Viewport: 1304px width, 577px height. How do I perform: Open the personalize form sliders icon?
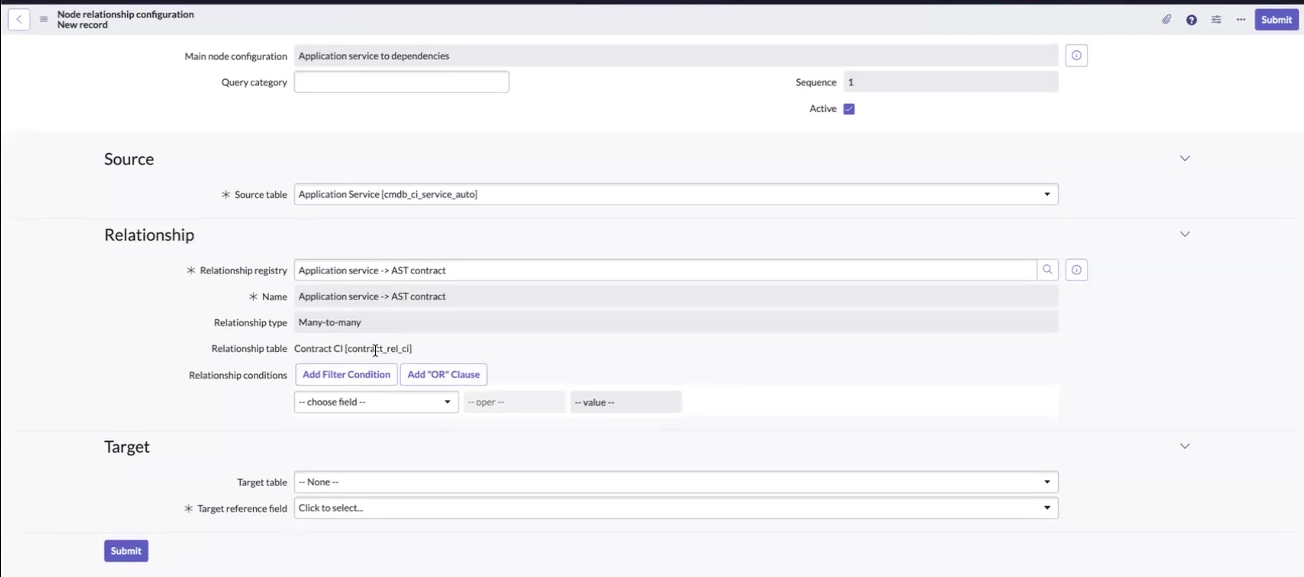[x=1216, y=20]
